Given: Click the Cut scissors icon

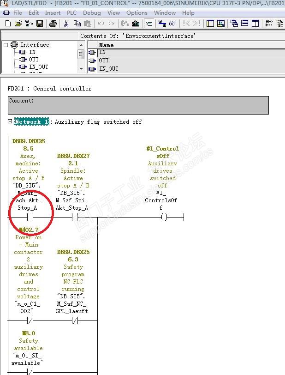Looking at the screenshot, I should (66, 24).
